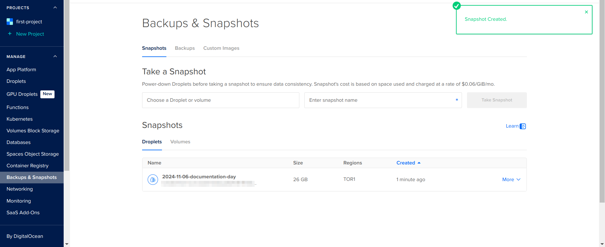The width and height of the screenshot is (605, 247).
Task: Click the Take Snapshot button
Action: tap(497, 100)
